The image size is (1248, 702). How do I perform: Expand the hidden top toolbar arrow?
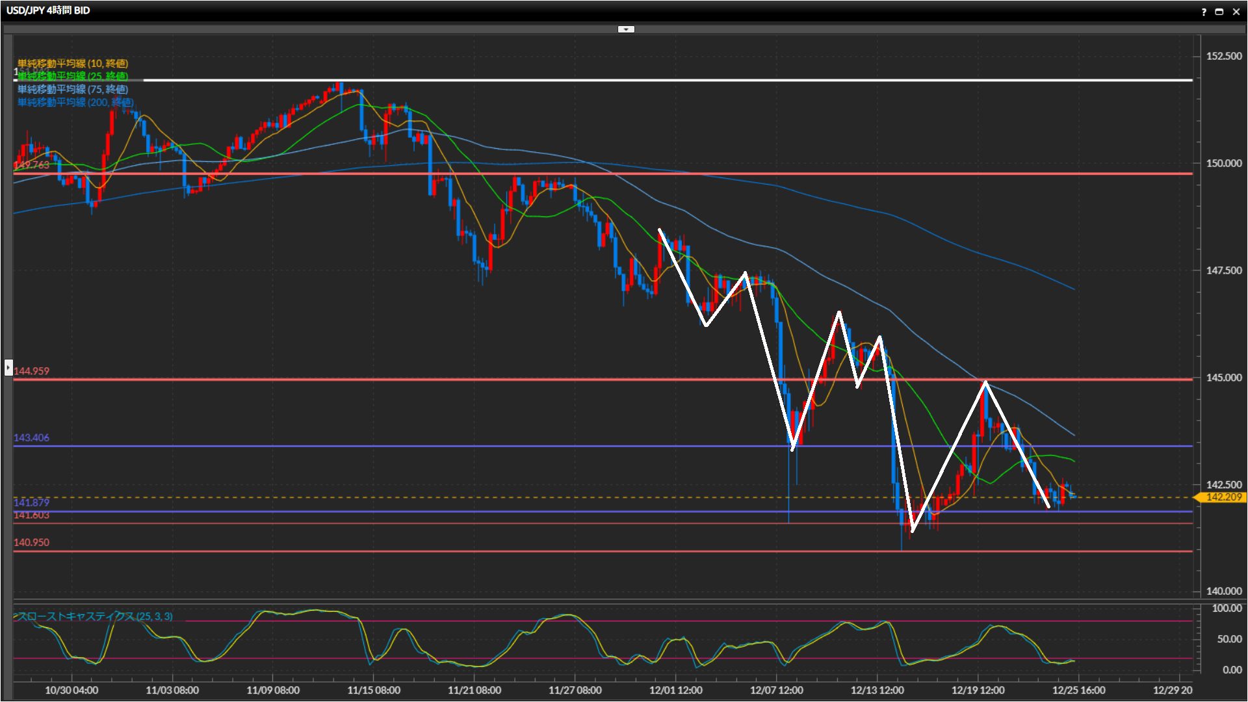(x=626, y=29)
